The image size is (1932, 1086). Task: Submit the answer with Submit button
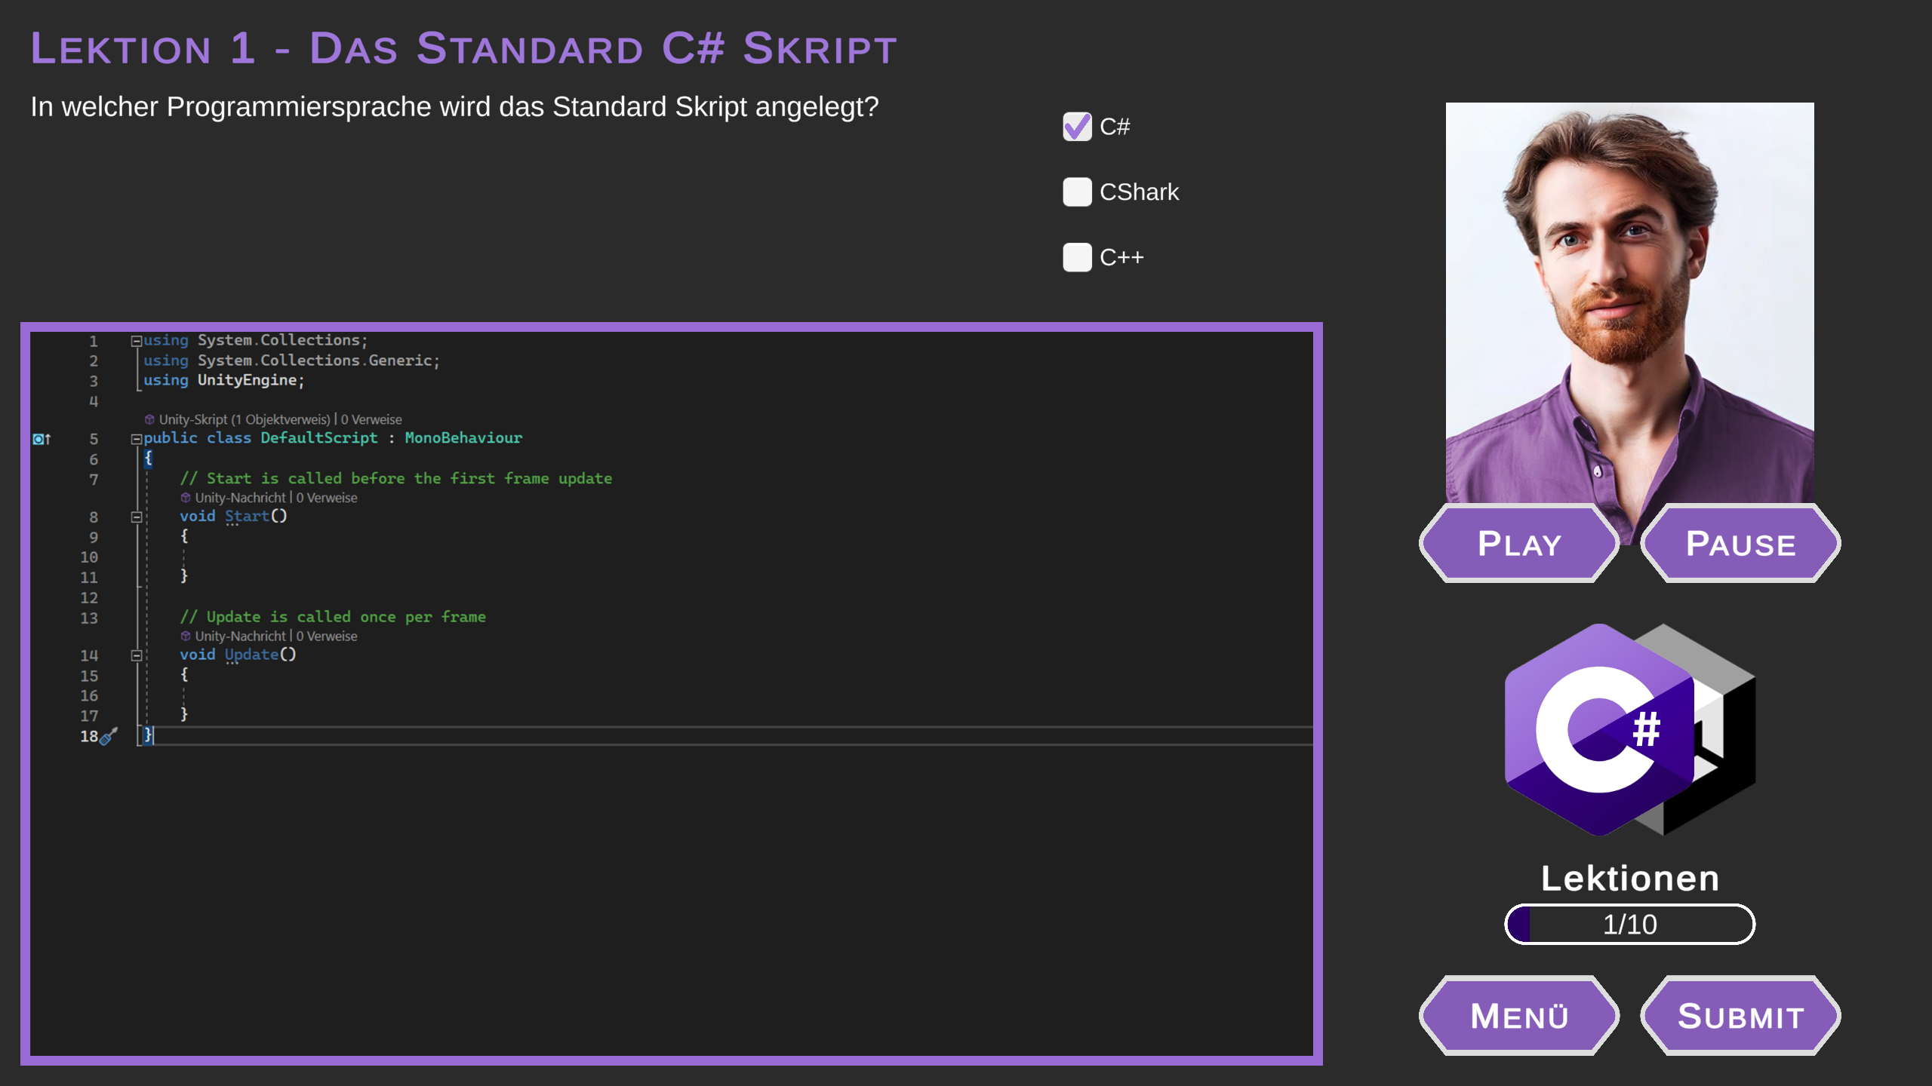[x=1740, y=1016]
